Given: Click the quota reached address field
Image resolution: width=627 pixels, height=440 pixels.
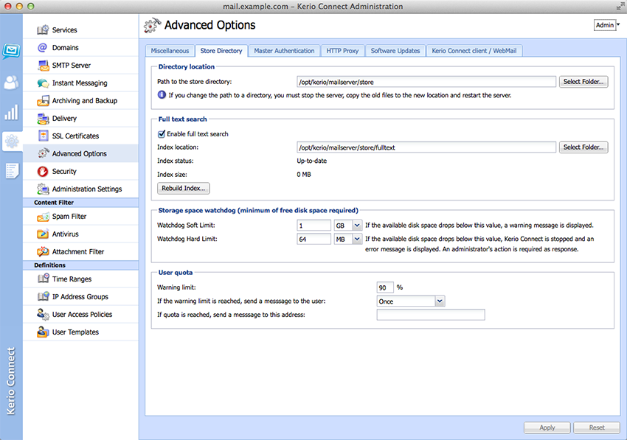Looking at the screenshot, I should [x=431, y=315].
